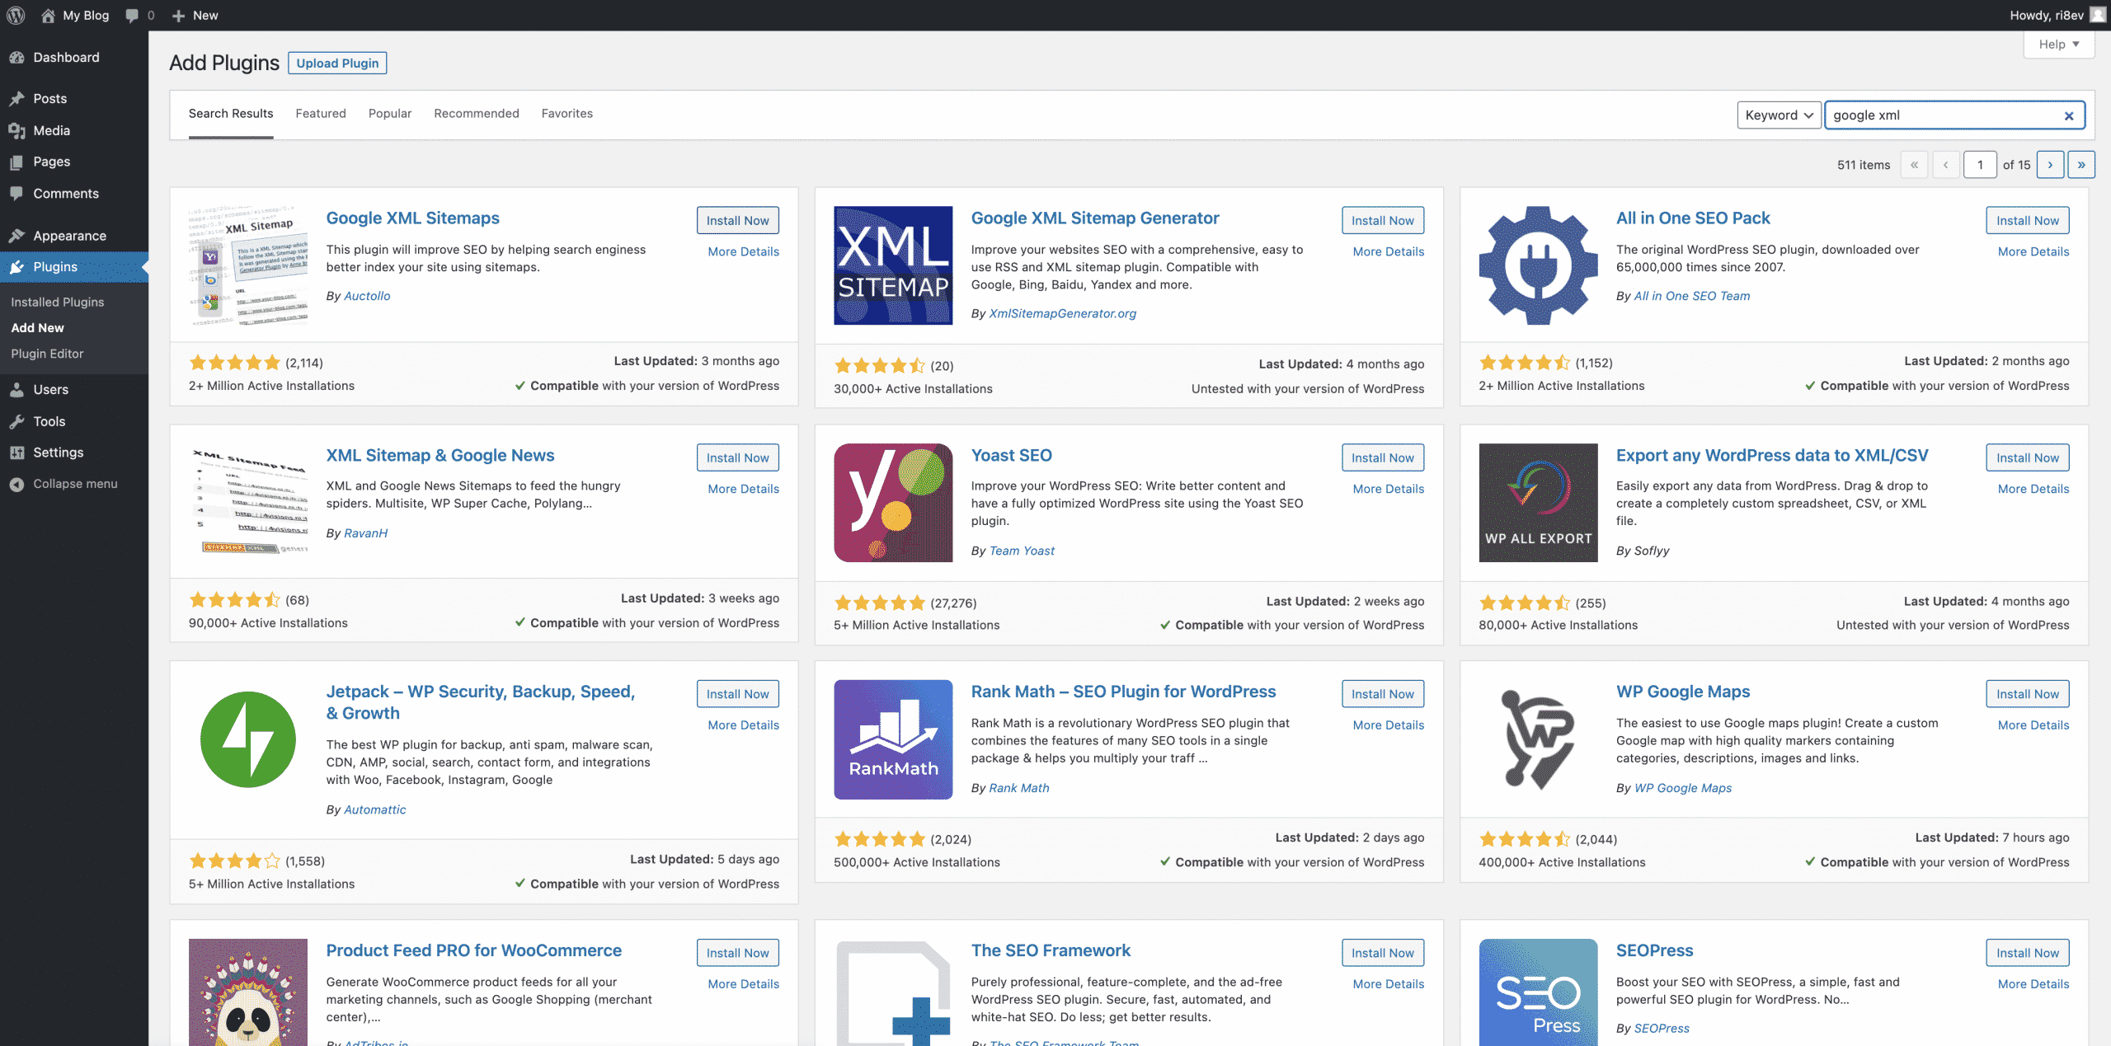Viewport: 2111px width, 1046px height.
Task: Open the comments bubble in admin bar
Action: pyautogui.click(x=132, y=15)
